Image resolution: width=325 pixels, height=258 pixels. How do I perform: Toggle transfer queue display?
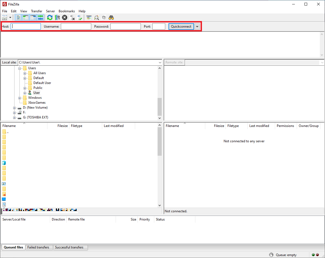[x=40, y=18]
